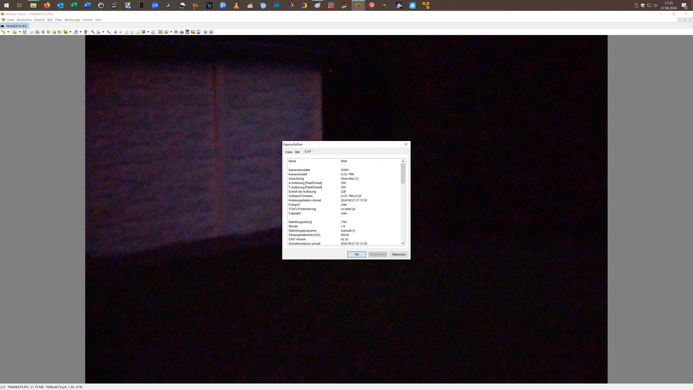This screenshot has height=390, width=693.
Task: Open the settings gear icon in toolbar
Action: (205, 32)
